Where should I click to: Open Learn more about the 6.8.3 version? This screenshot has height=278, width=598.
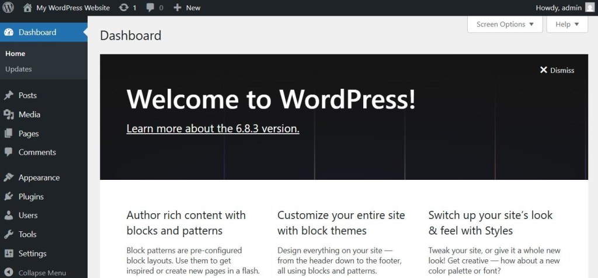click(213, 129)
